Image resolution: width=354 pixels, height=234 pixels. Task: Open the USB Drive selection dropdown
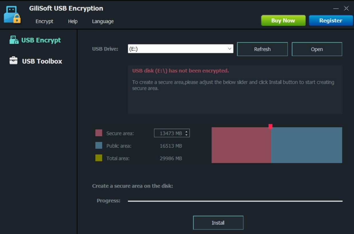coord(230,49)
